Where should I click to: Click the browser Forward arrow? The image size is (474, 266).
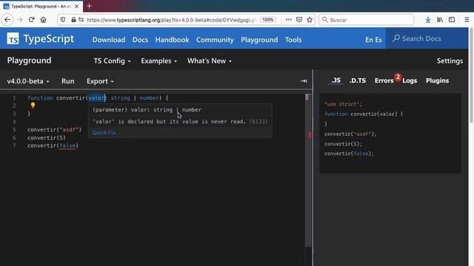20,20
